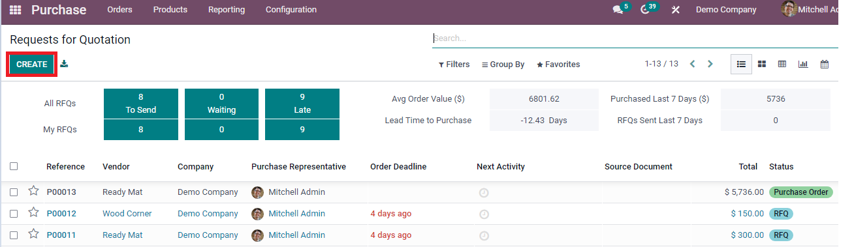
Task: Open the Wood Corner vendor link
Action: pos(127,214)
